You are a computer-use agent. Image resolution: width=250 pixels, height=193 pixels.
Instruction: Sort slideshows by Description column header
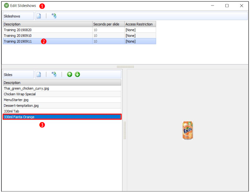coord(48,24)
